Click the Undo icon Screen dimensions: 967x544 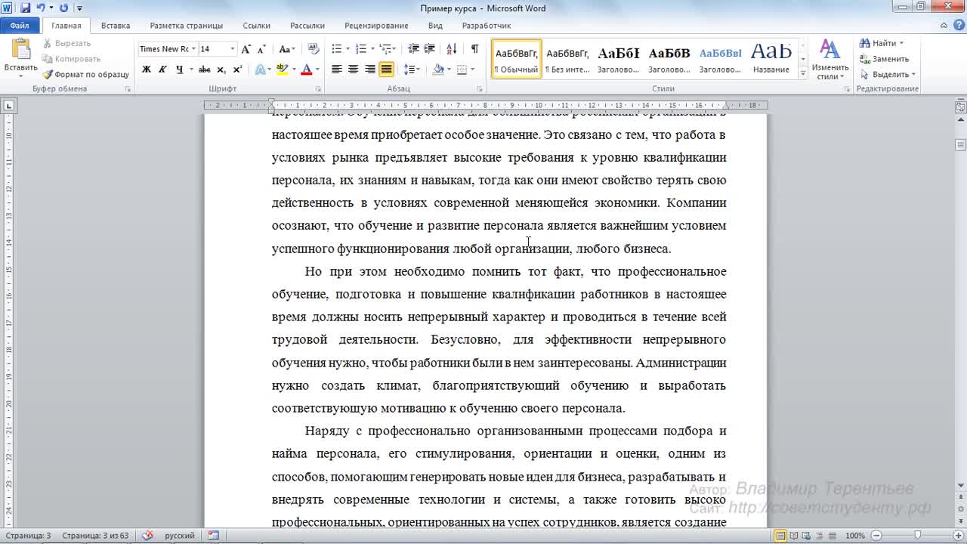(x=42, y=8)
